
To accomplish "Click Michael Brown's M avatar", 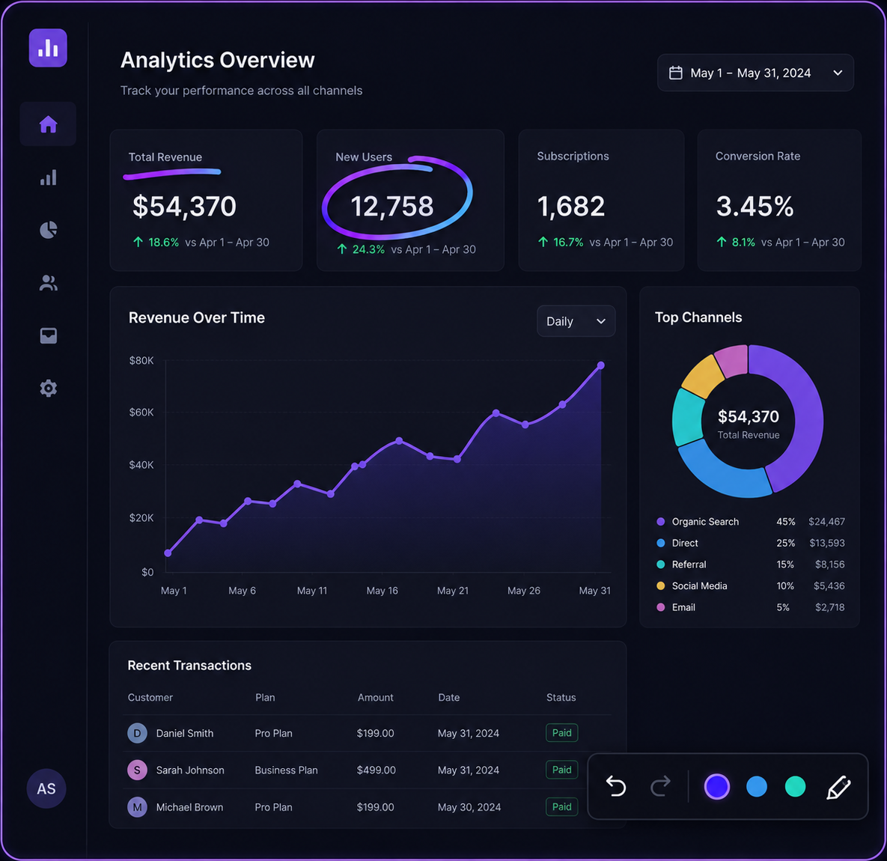I will (x=137, y=807).
